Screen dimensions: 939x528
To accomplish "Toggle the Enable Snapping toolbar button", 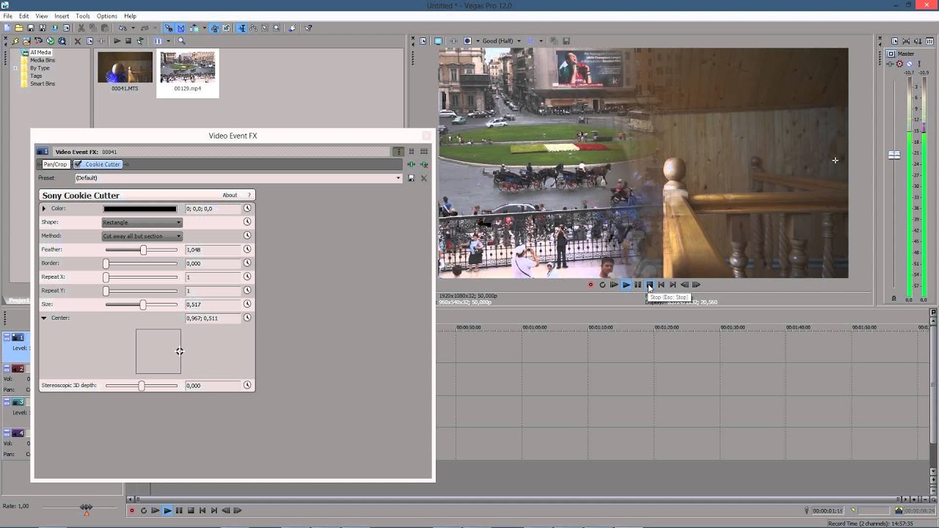I will tap(169, 28).
